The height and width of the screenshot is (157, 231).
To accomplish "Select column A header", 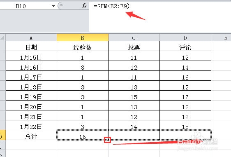I will 31,38.
